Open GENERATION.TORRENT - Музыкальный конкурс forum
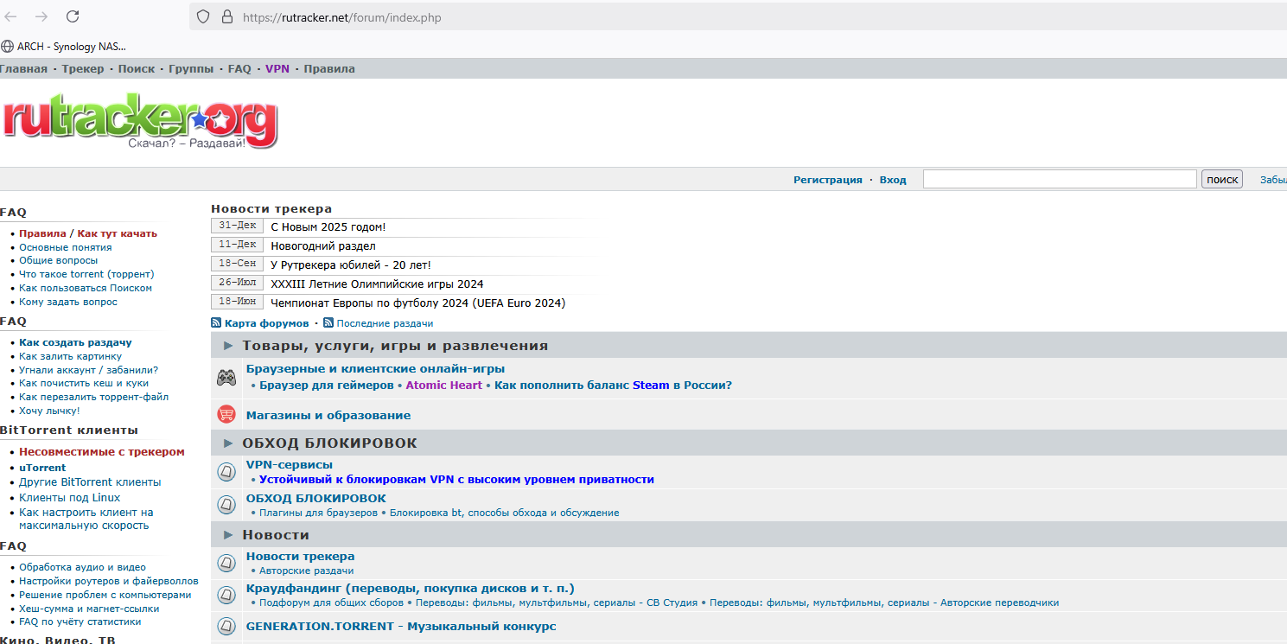Screen dimensions: 1287x644 401,627
